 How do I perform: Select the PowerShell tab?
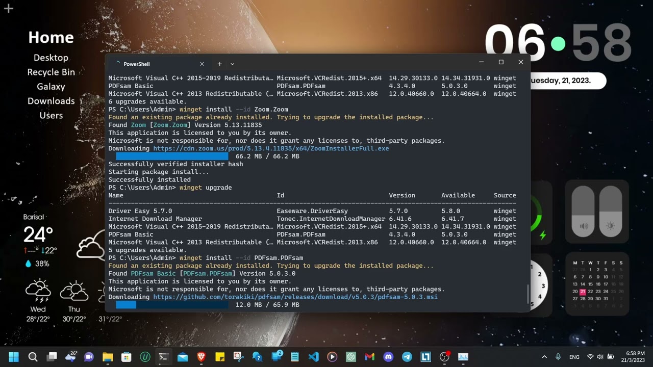[160, 64]
